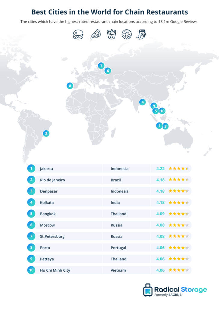Click map marker 4 near India
The width and height of the screenshot is (219, 309).
142,102
